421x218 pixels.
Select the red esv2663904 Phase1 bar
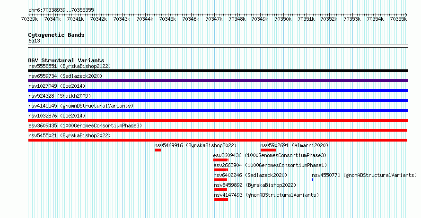[221, 170]
